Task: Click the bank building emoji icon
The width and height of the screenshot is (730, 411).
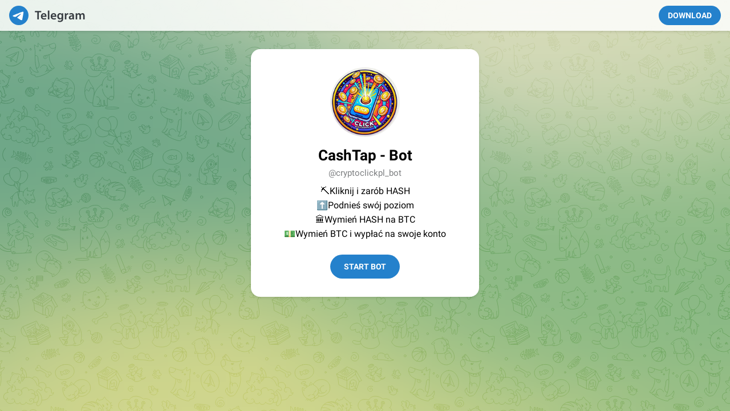Action: tap(319, 219)
